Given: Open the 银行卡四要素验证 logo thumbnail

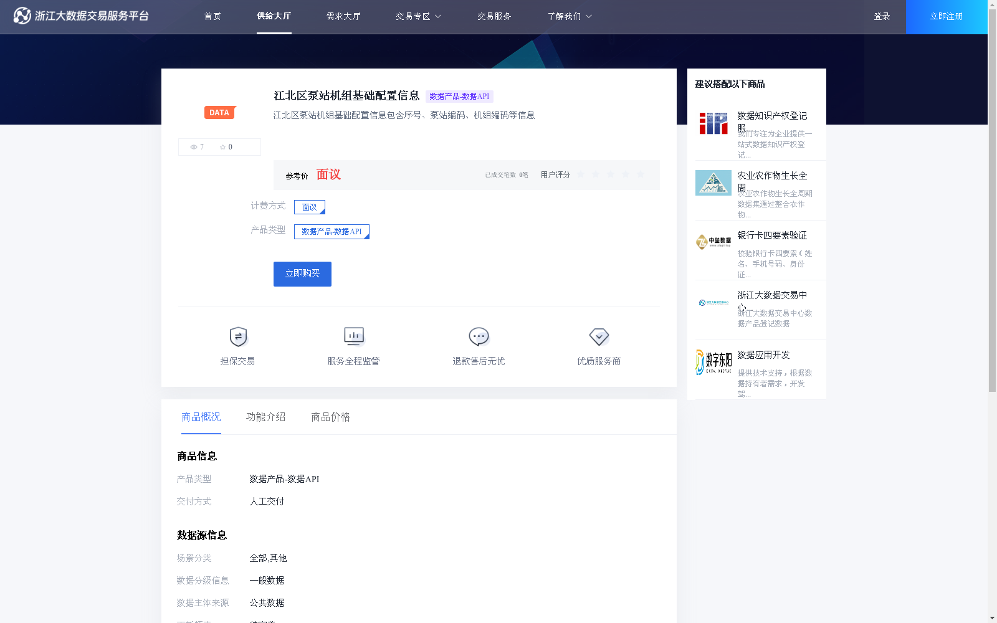Looking at the screenshot, I should (x=713, y=242).
